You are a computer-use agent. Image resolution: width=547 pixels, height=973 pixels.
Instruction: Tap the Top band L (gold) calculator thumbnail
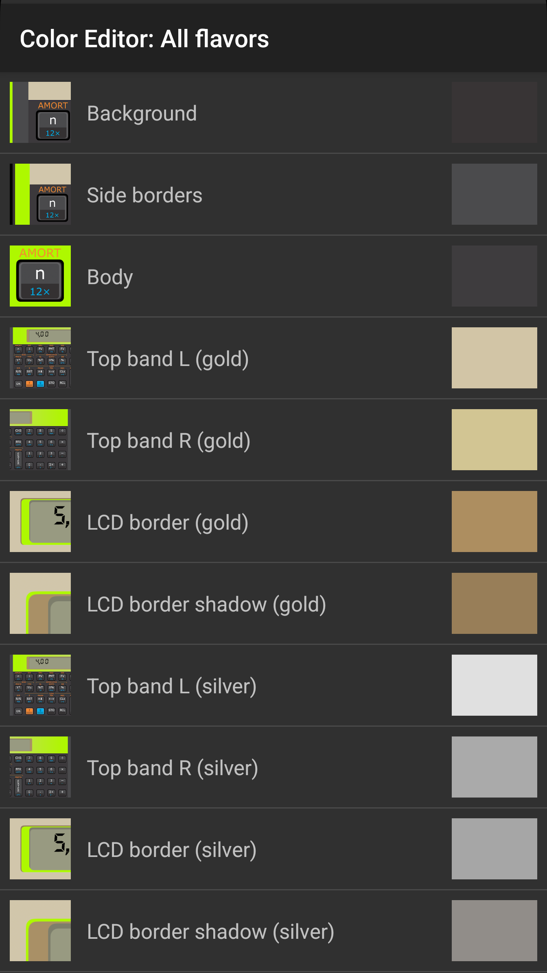pos(40,358)
